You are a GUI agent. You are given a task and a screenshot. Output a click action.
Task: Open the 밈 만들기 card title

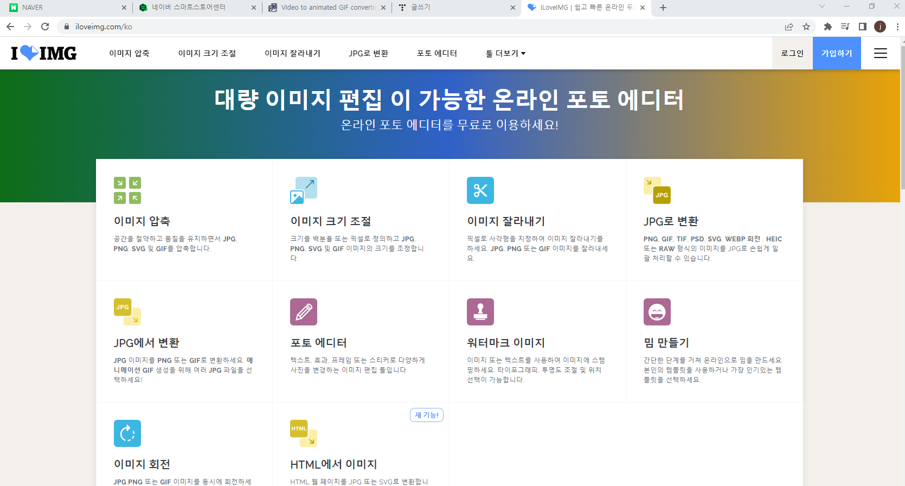(666, 343)
